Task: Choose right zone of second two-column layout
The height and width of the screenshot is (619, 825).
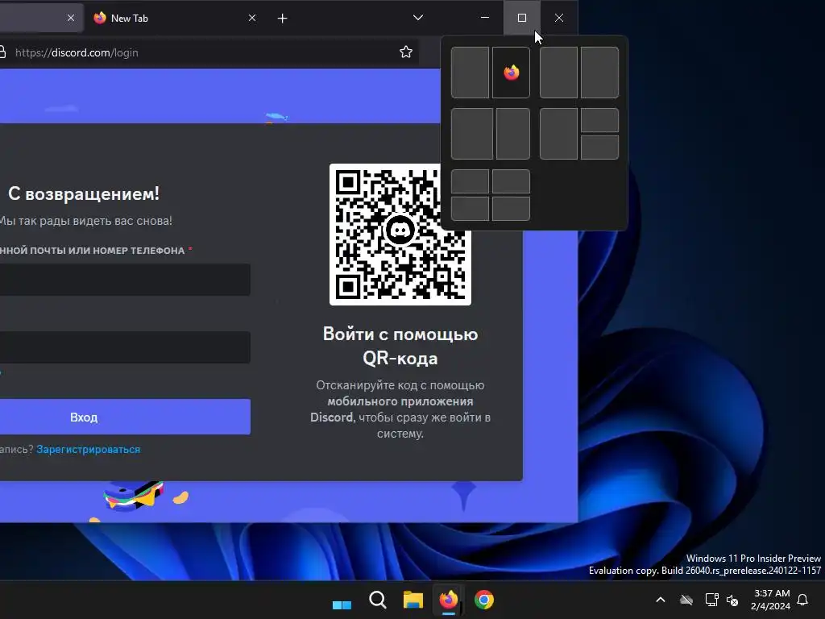Action: [599, 72]
